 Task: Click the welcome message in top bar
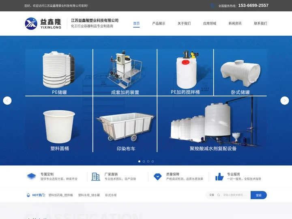[x=56, y=6]
